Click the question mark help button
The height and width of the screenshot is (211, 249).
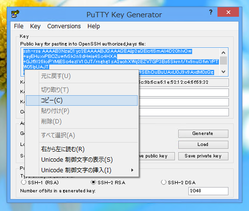click(211, 12)
